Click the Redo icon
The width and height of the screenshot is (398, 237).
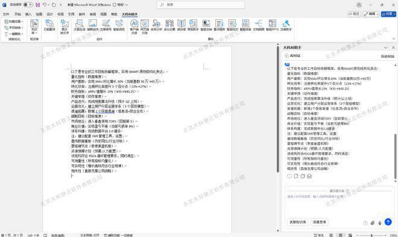point(54,5)
